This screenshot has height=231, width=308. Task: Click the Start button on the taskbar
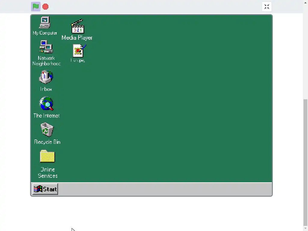coord(45,189)
